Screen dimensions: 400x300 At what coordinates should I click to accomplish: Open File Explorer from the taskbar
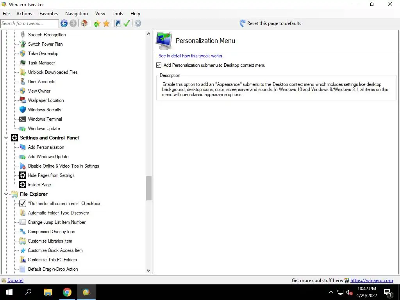point(48,292)
